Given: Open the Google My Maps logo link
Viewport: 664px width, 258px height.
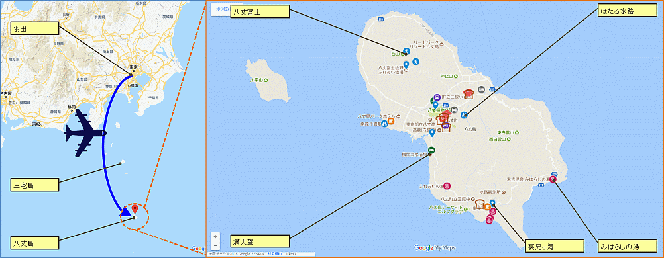Looking at the screenshot, I should (435, 248).
